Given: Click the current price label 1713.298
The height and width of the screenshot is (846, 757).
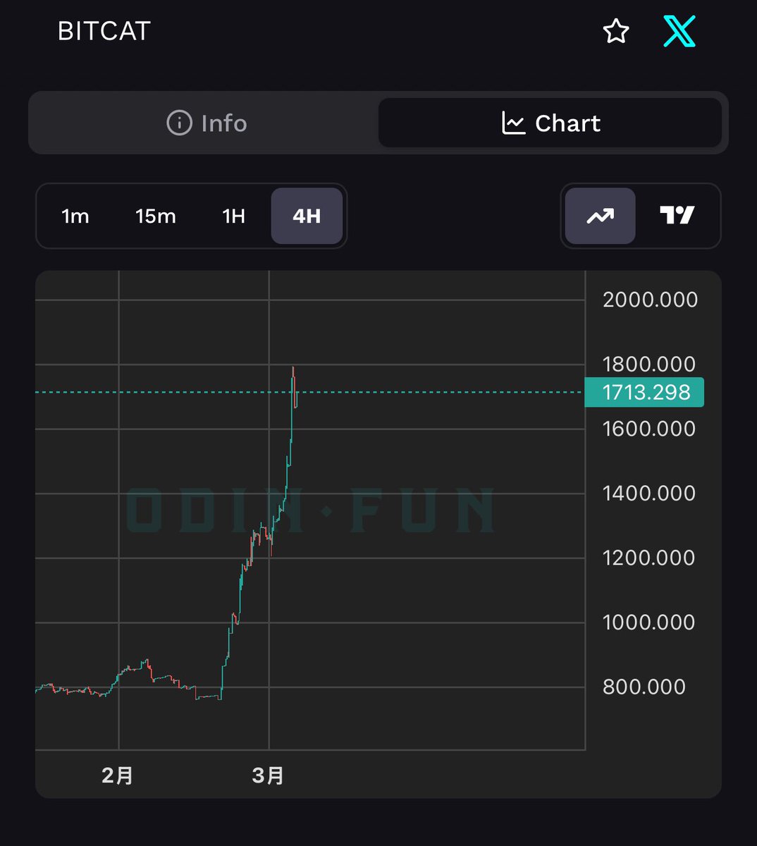Looking at the screenshot, I should point(645,392).
